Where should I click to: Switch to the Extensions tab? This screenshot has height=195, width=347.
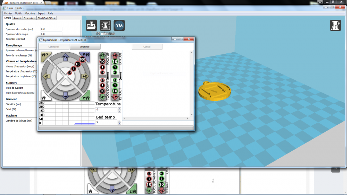click(29, 18)
